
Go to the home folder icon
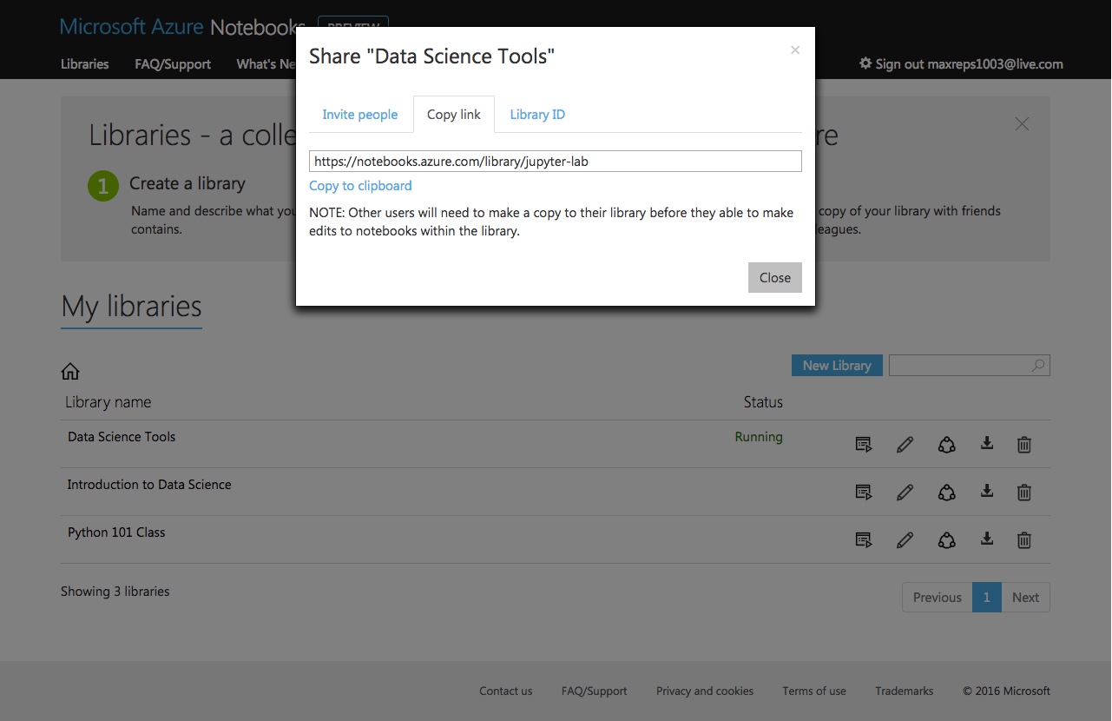tap(70, 372)
